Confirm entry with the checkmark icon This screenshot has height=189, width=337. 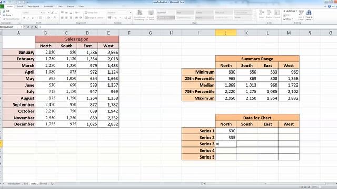pos(32,27)
